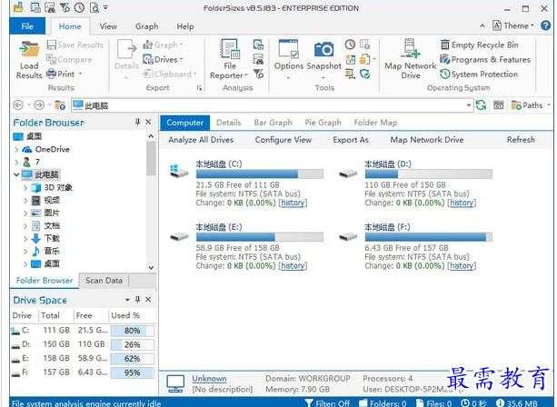This screenshot has width=557, height=407.
Task: Open the Theme dropdown
Action: (513, 25)
